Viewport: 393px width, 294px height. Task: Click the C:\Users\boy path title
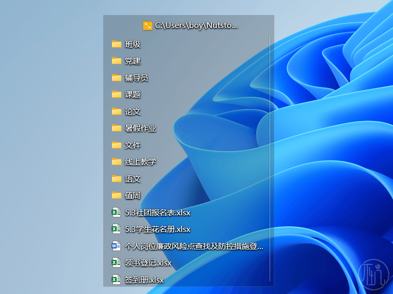(196, 25)
